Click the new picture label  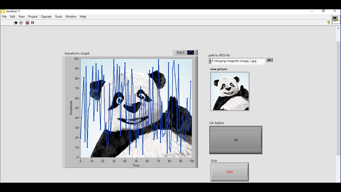219,69
